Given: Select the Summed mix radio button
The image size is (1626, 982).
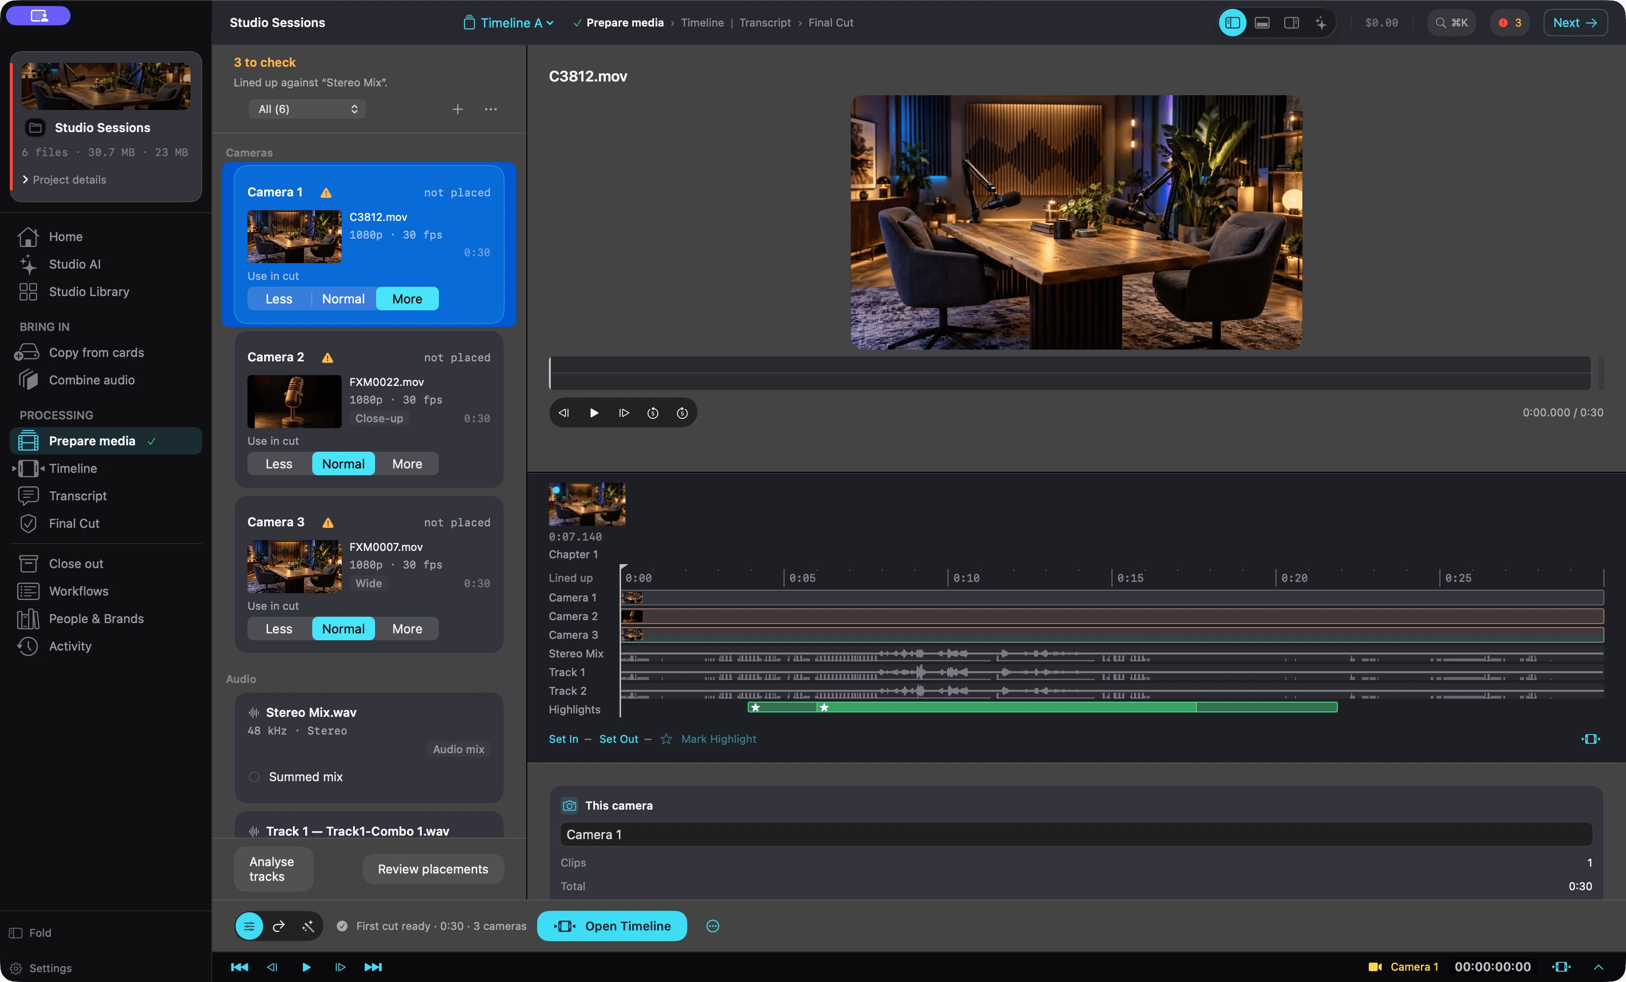Looking at the screenshot, I should point(254,777).
